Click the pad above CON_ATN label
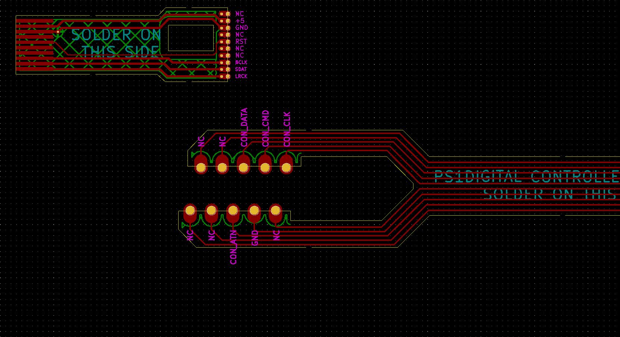Viewport: 620px width, 337px height. coord(233,211)
